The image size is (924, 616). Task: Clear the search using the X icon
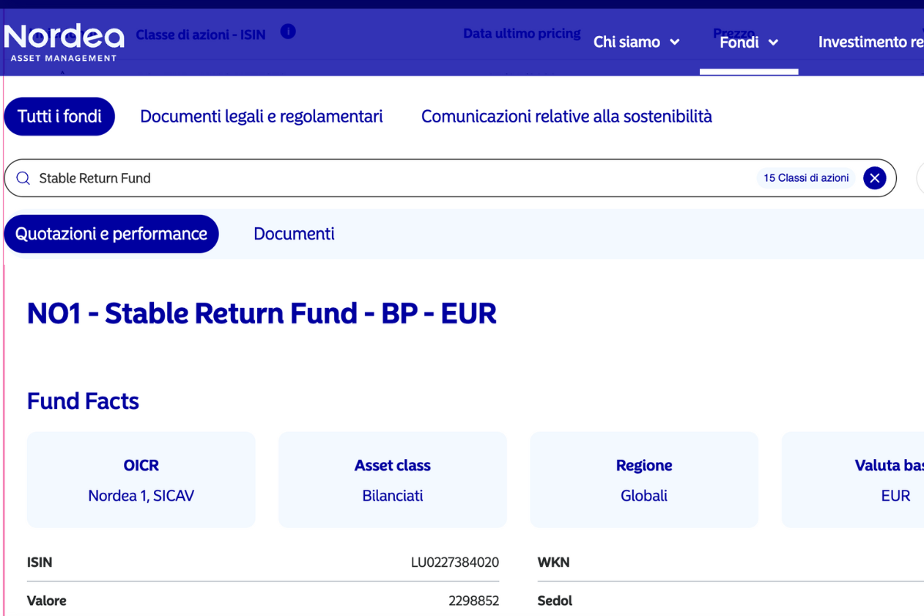tap(875, 178)
